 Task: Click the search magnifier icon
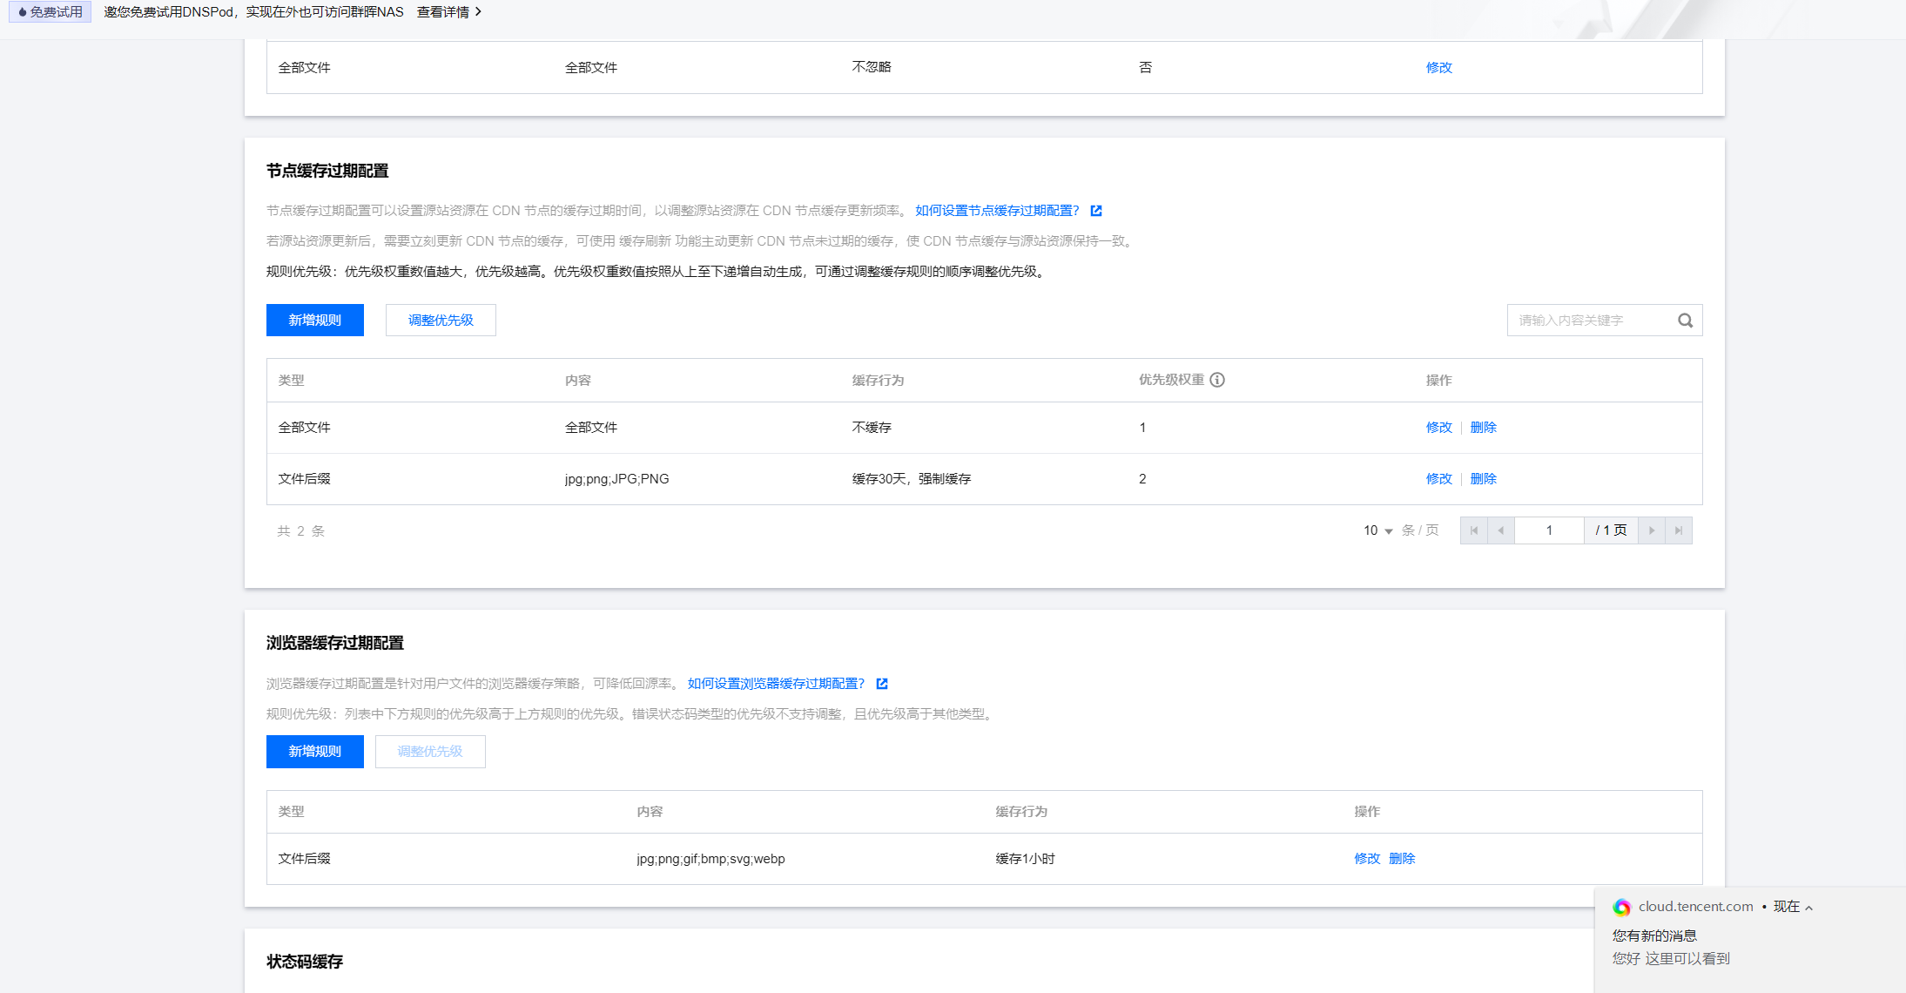[1685, 321]
